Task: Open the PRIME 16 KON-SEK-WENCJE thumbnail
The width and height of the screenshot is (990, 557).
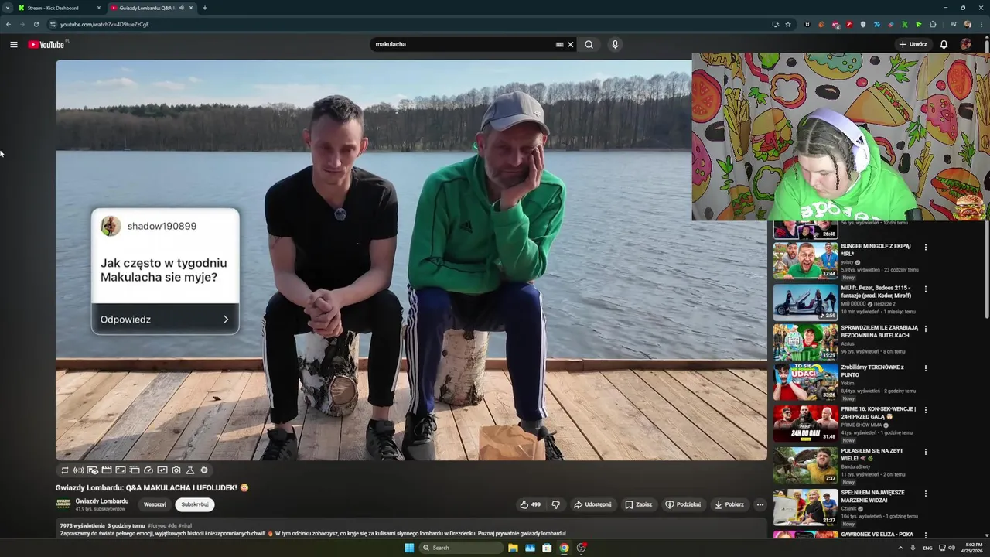Action: coord(805,423)
